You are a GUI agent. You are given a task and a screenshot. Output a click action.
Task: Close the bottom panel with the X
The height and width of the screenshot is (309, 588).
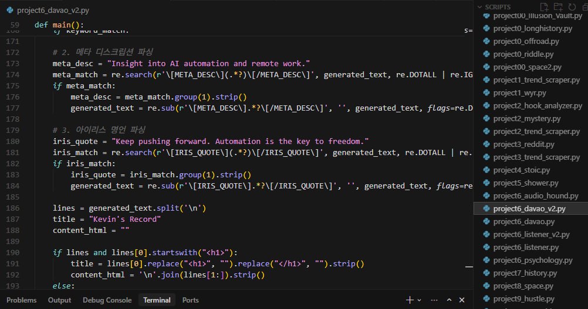point(462,300)
